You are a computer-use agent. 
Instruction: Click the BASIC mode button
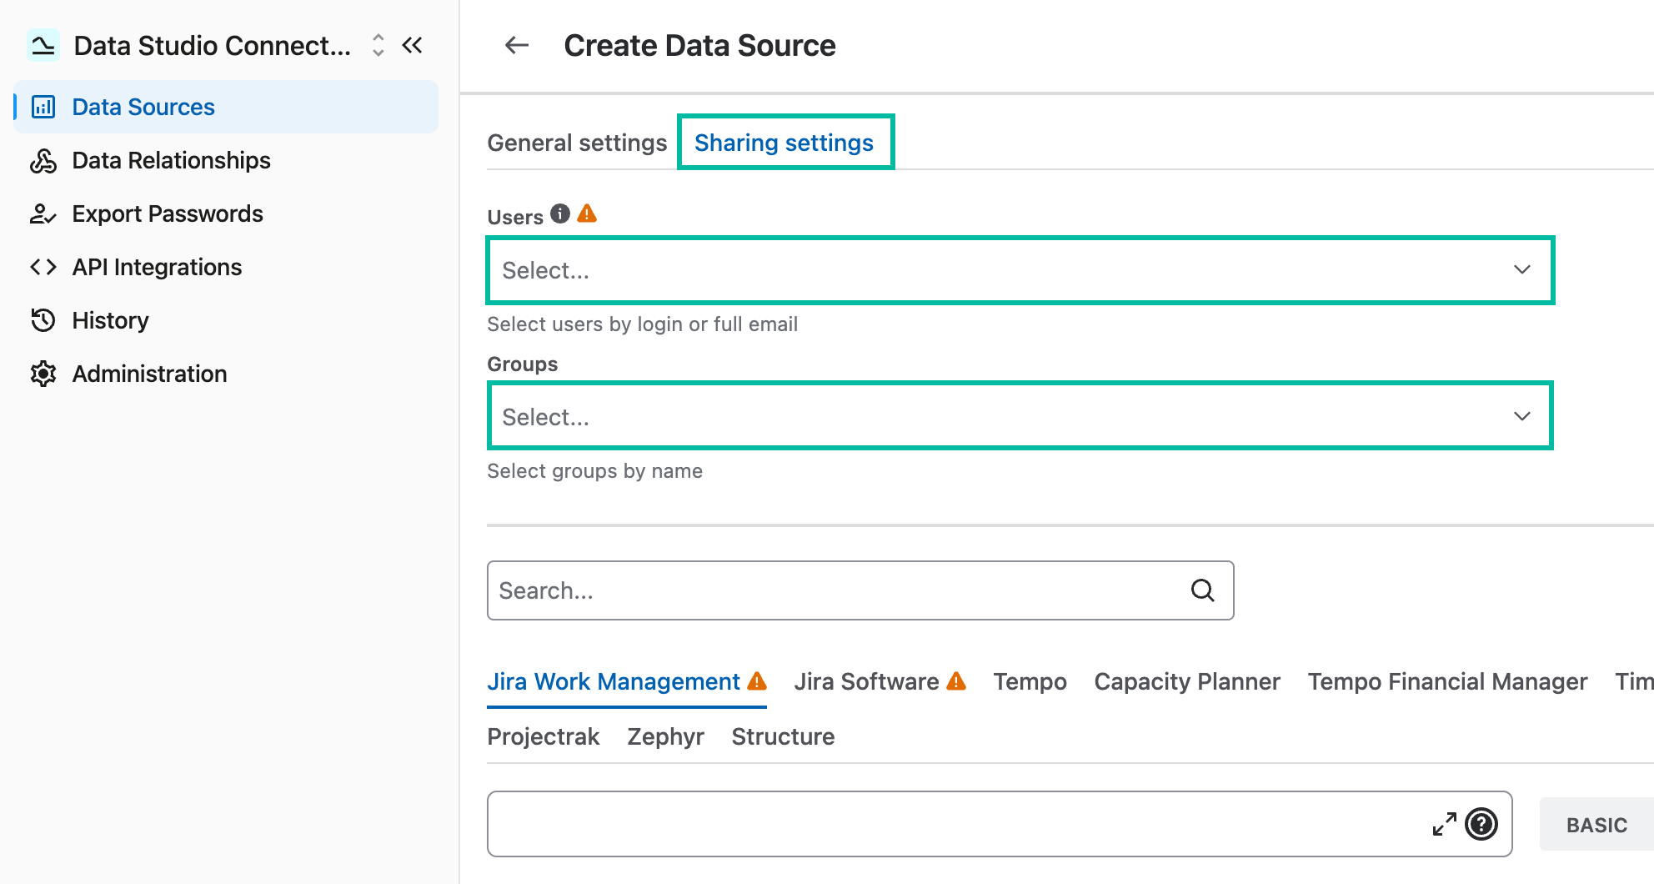coord(1596,825)
